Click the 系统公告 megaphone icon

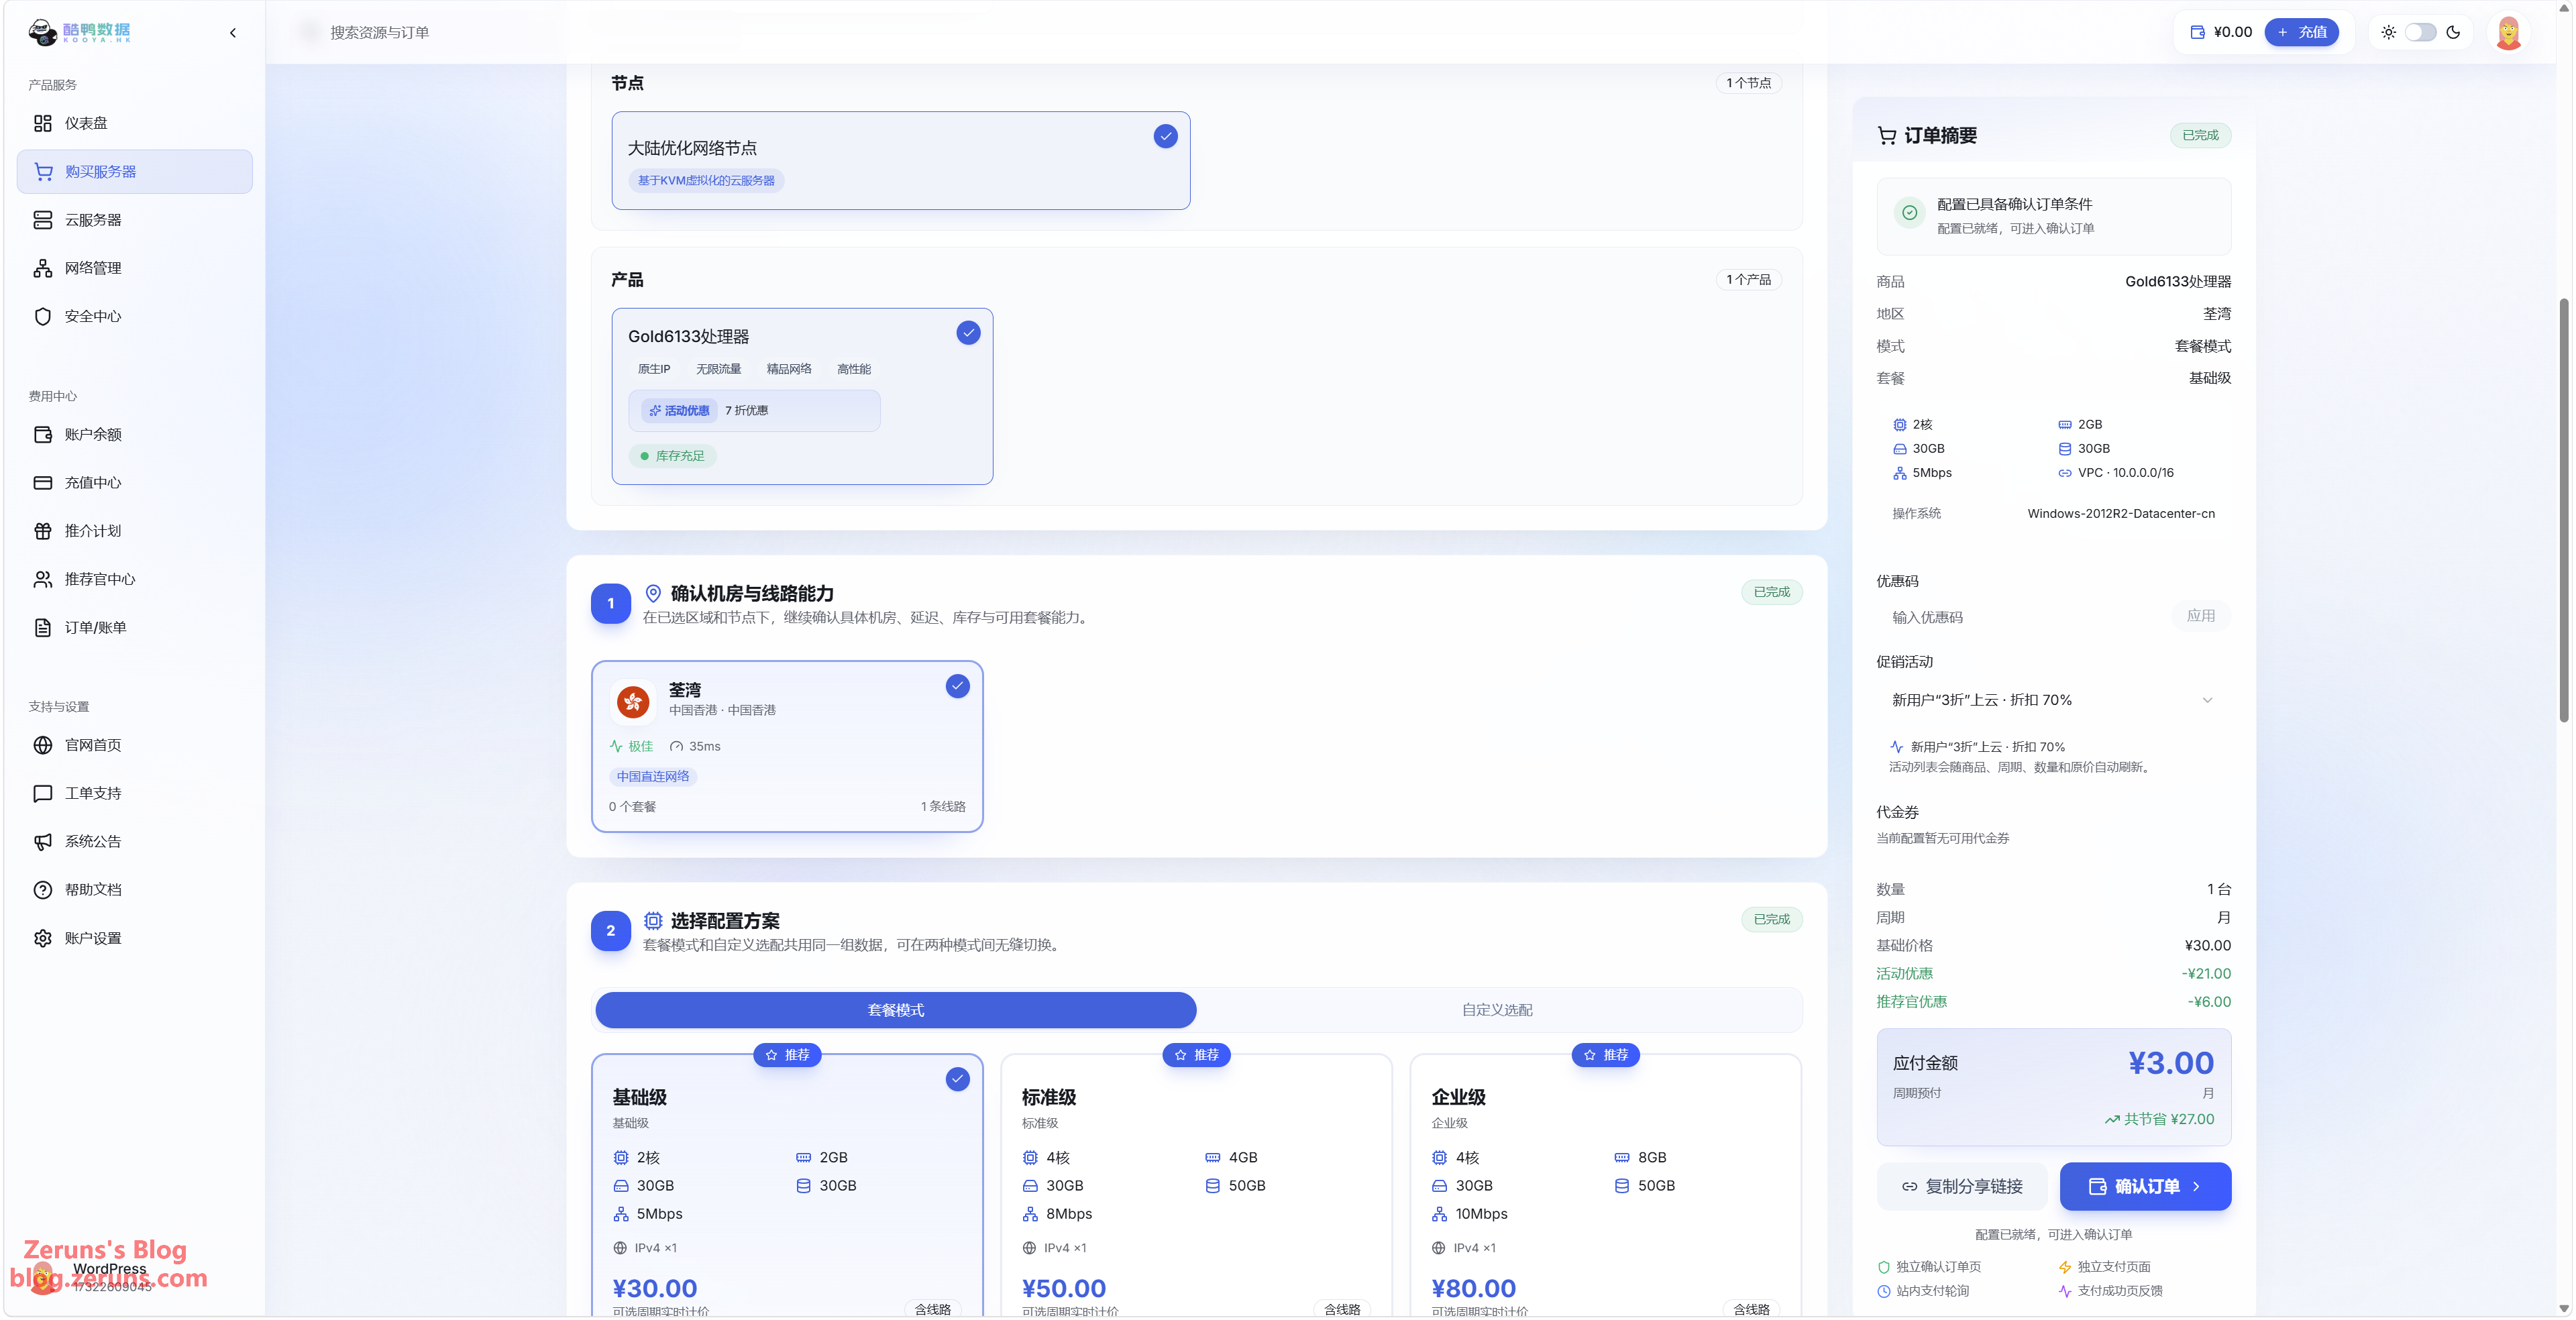click(42, 841)
